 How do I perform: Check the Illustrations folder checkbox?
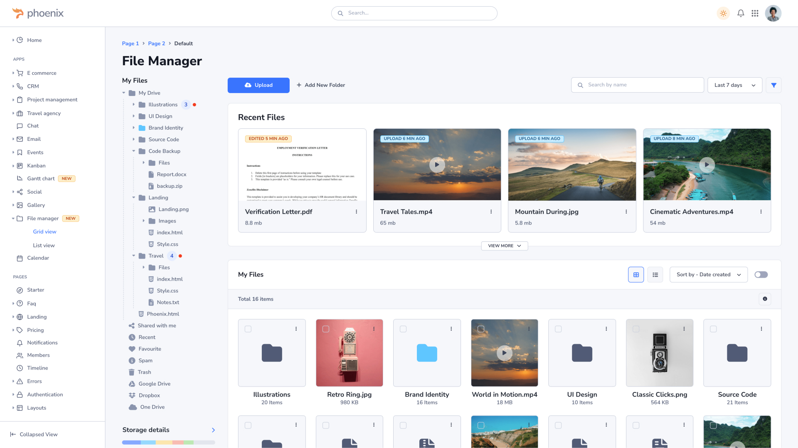[x=248, y=329]
